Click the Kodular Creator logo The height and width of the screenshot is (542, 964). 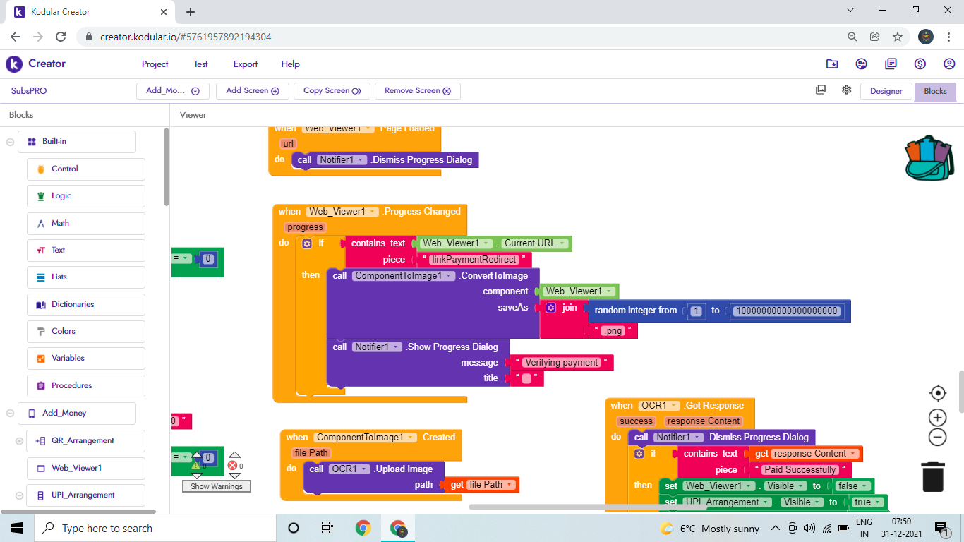pos(35,64)
